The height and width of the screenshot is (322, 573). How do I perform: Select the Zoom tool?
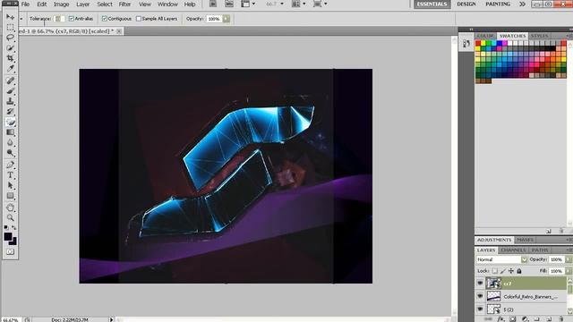(10, 218)
